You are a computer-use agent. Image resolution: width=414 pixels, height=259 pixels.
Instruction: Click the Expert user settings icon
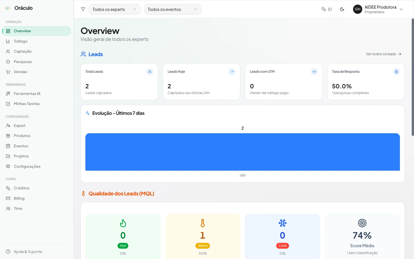pyautogui.click(x=8, y=125)
